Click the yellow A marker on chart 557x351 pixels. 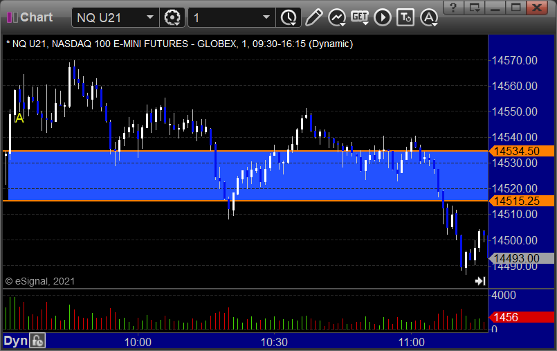(19, 118)
